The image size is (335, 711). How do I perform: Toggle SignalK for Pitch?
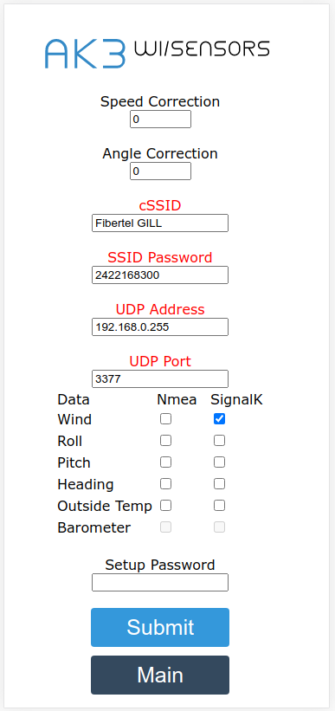(219, 462)
